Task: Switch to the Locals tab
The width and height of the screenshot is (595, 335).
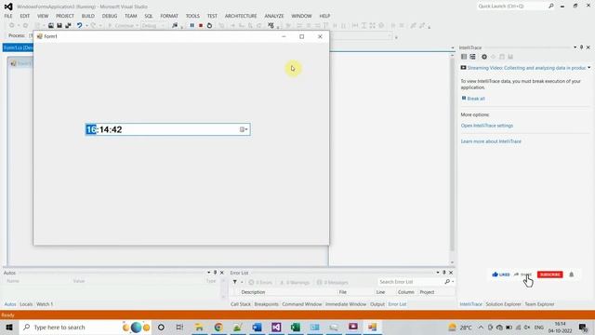Action: (26, 304)
